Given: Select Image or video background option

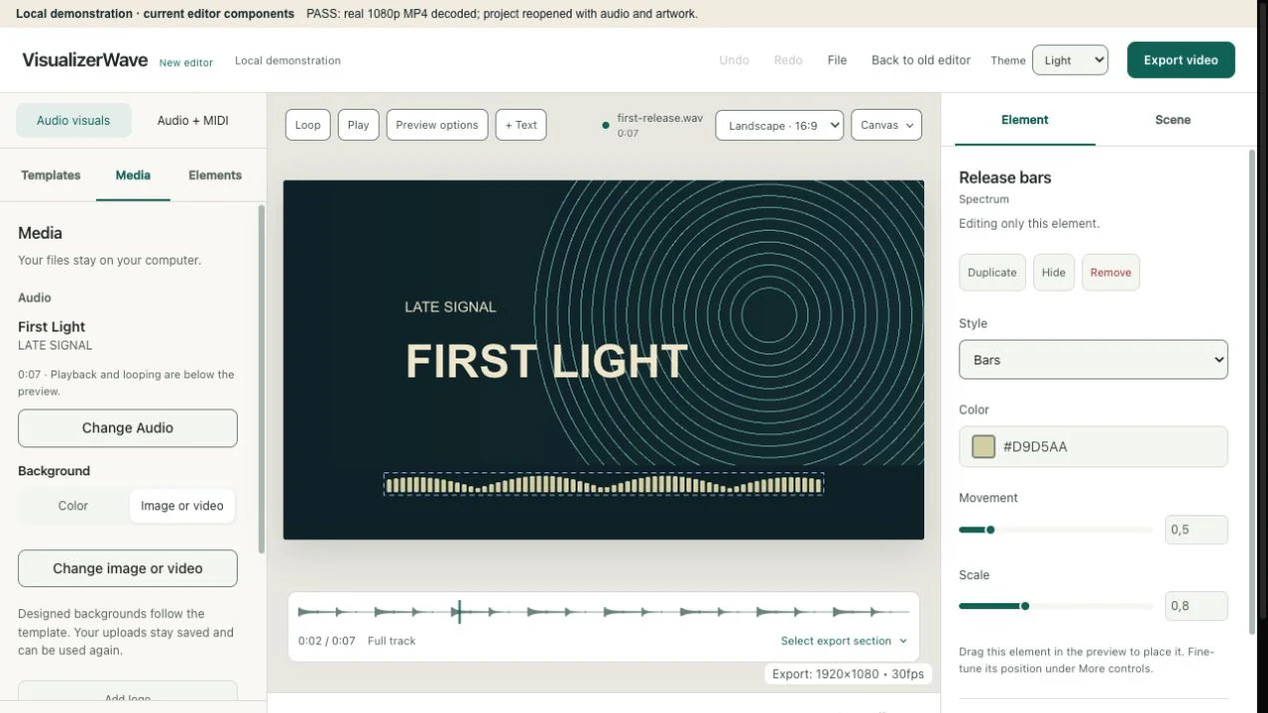Looking at the screenshot, I should tap(182, 506).
